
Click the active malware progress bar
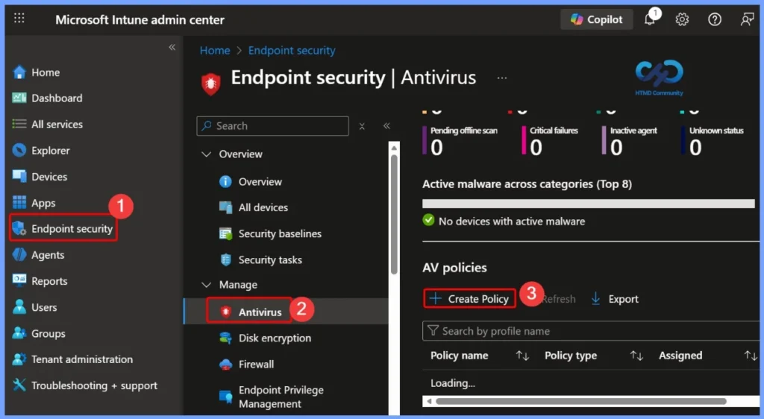(589, 204)
